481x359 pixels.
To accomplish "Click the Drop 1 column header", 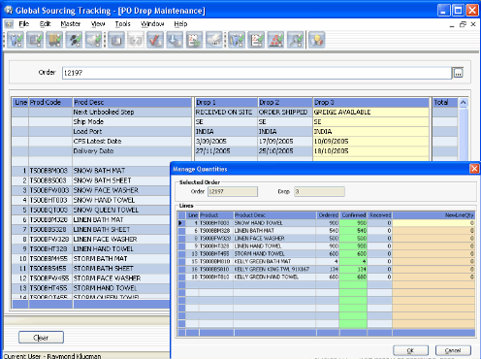I will [x=226, y=102].
